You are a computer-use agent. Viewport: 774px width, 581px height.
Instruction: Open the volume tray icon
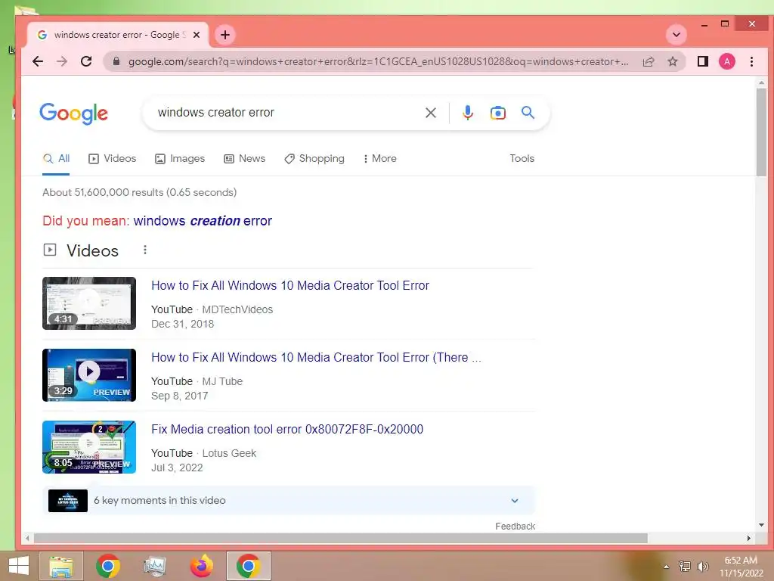point(702,567)
